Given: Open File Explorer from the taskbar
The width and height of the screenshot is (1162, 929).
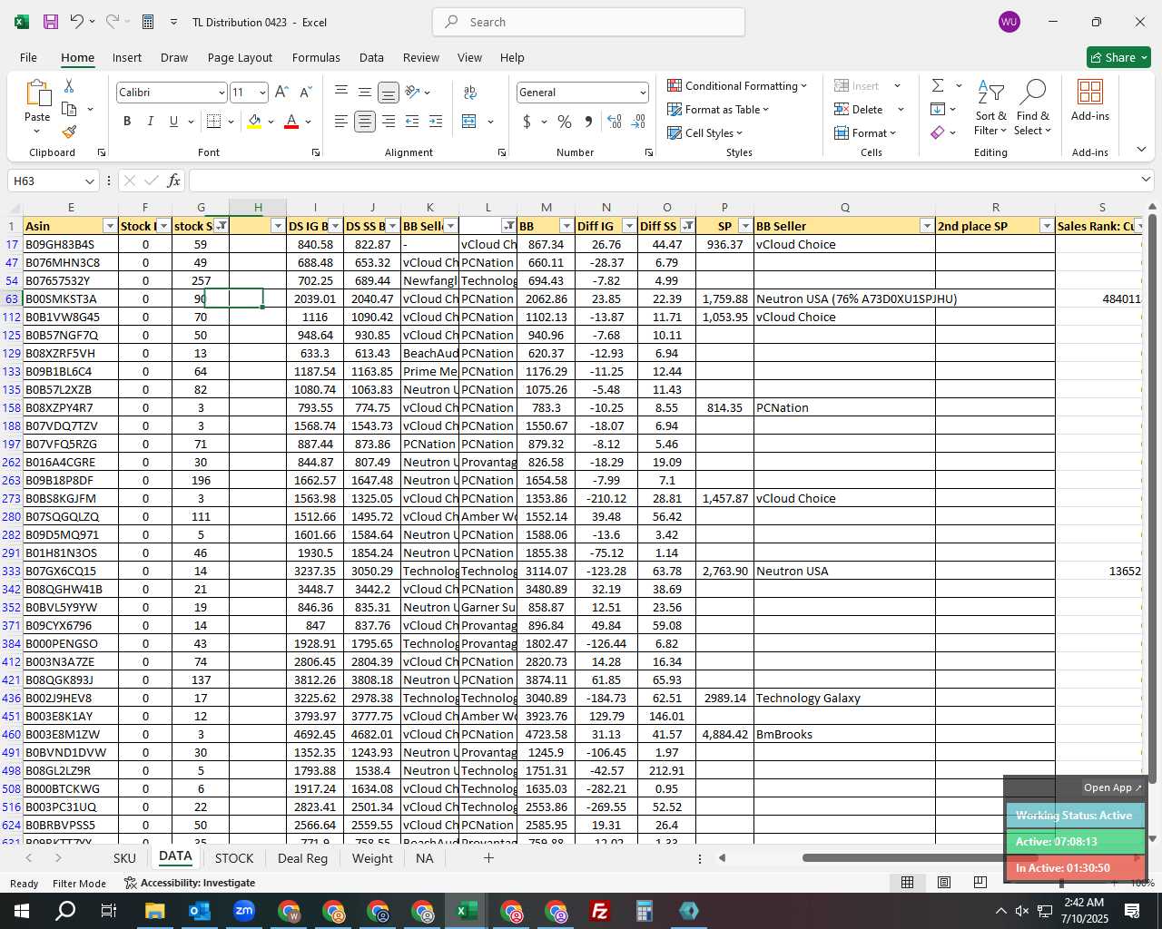Looking at the screenshot, I should (154, 911).
